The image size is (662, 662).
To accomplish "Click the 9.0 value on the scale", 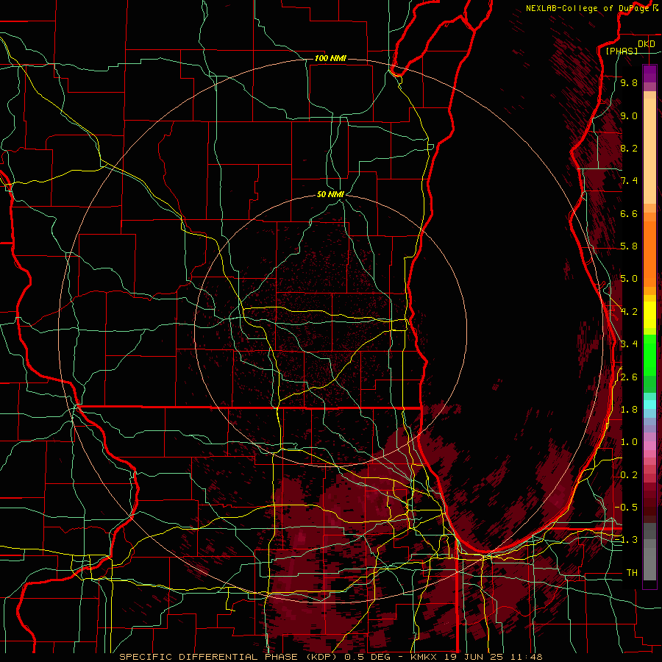I will pyautogui.click(x=629, y=115).
